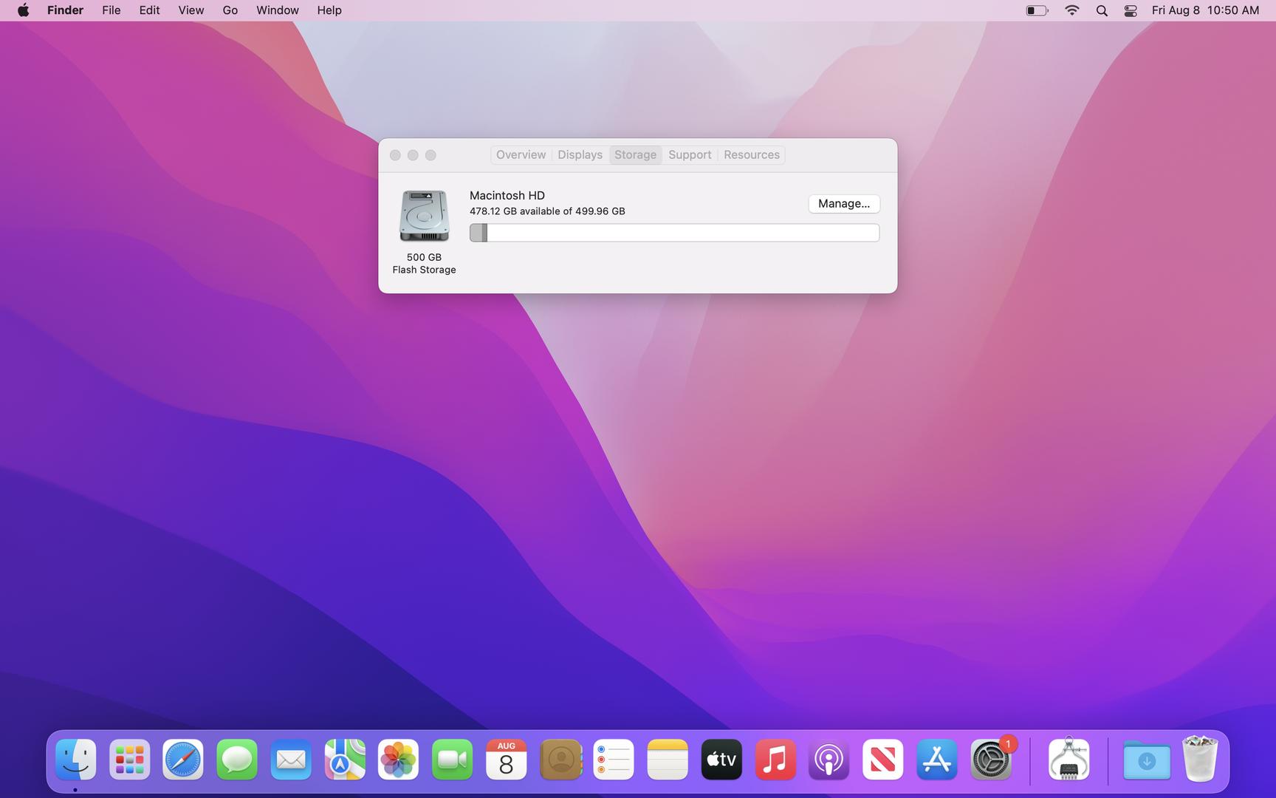1276x798 pixels.
Task: Open System Preferences from the Dock
Action: [x=990, y=760]
